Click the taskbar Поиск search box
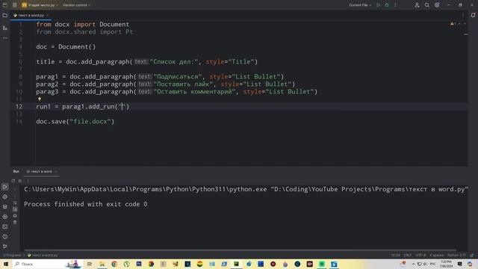Viewport: 478px width, 269px height. [x=47, y=264]
